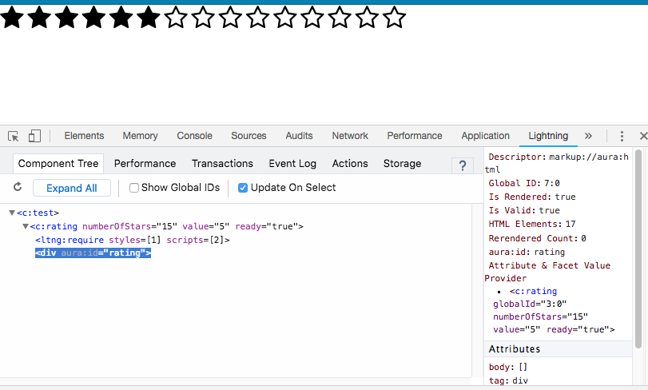Switch to the Memory tab

click(x=140, y=136)
